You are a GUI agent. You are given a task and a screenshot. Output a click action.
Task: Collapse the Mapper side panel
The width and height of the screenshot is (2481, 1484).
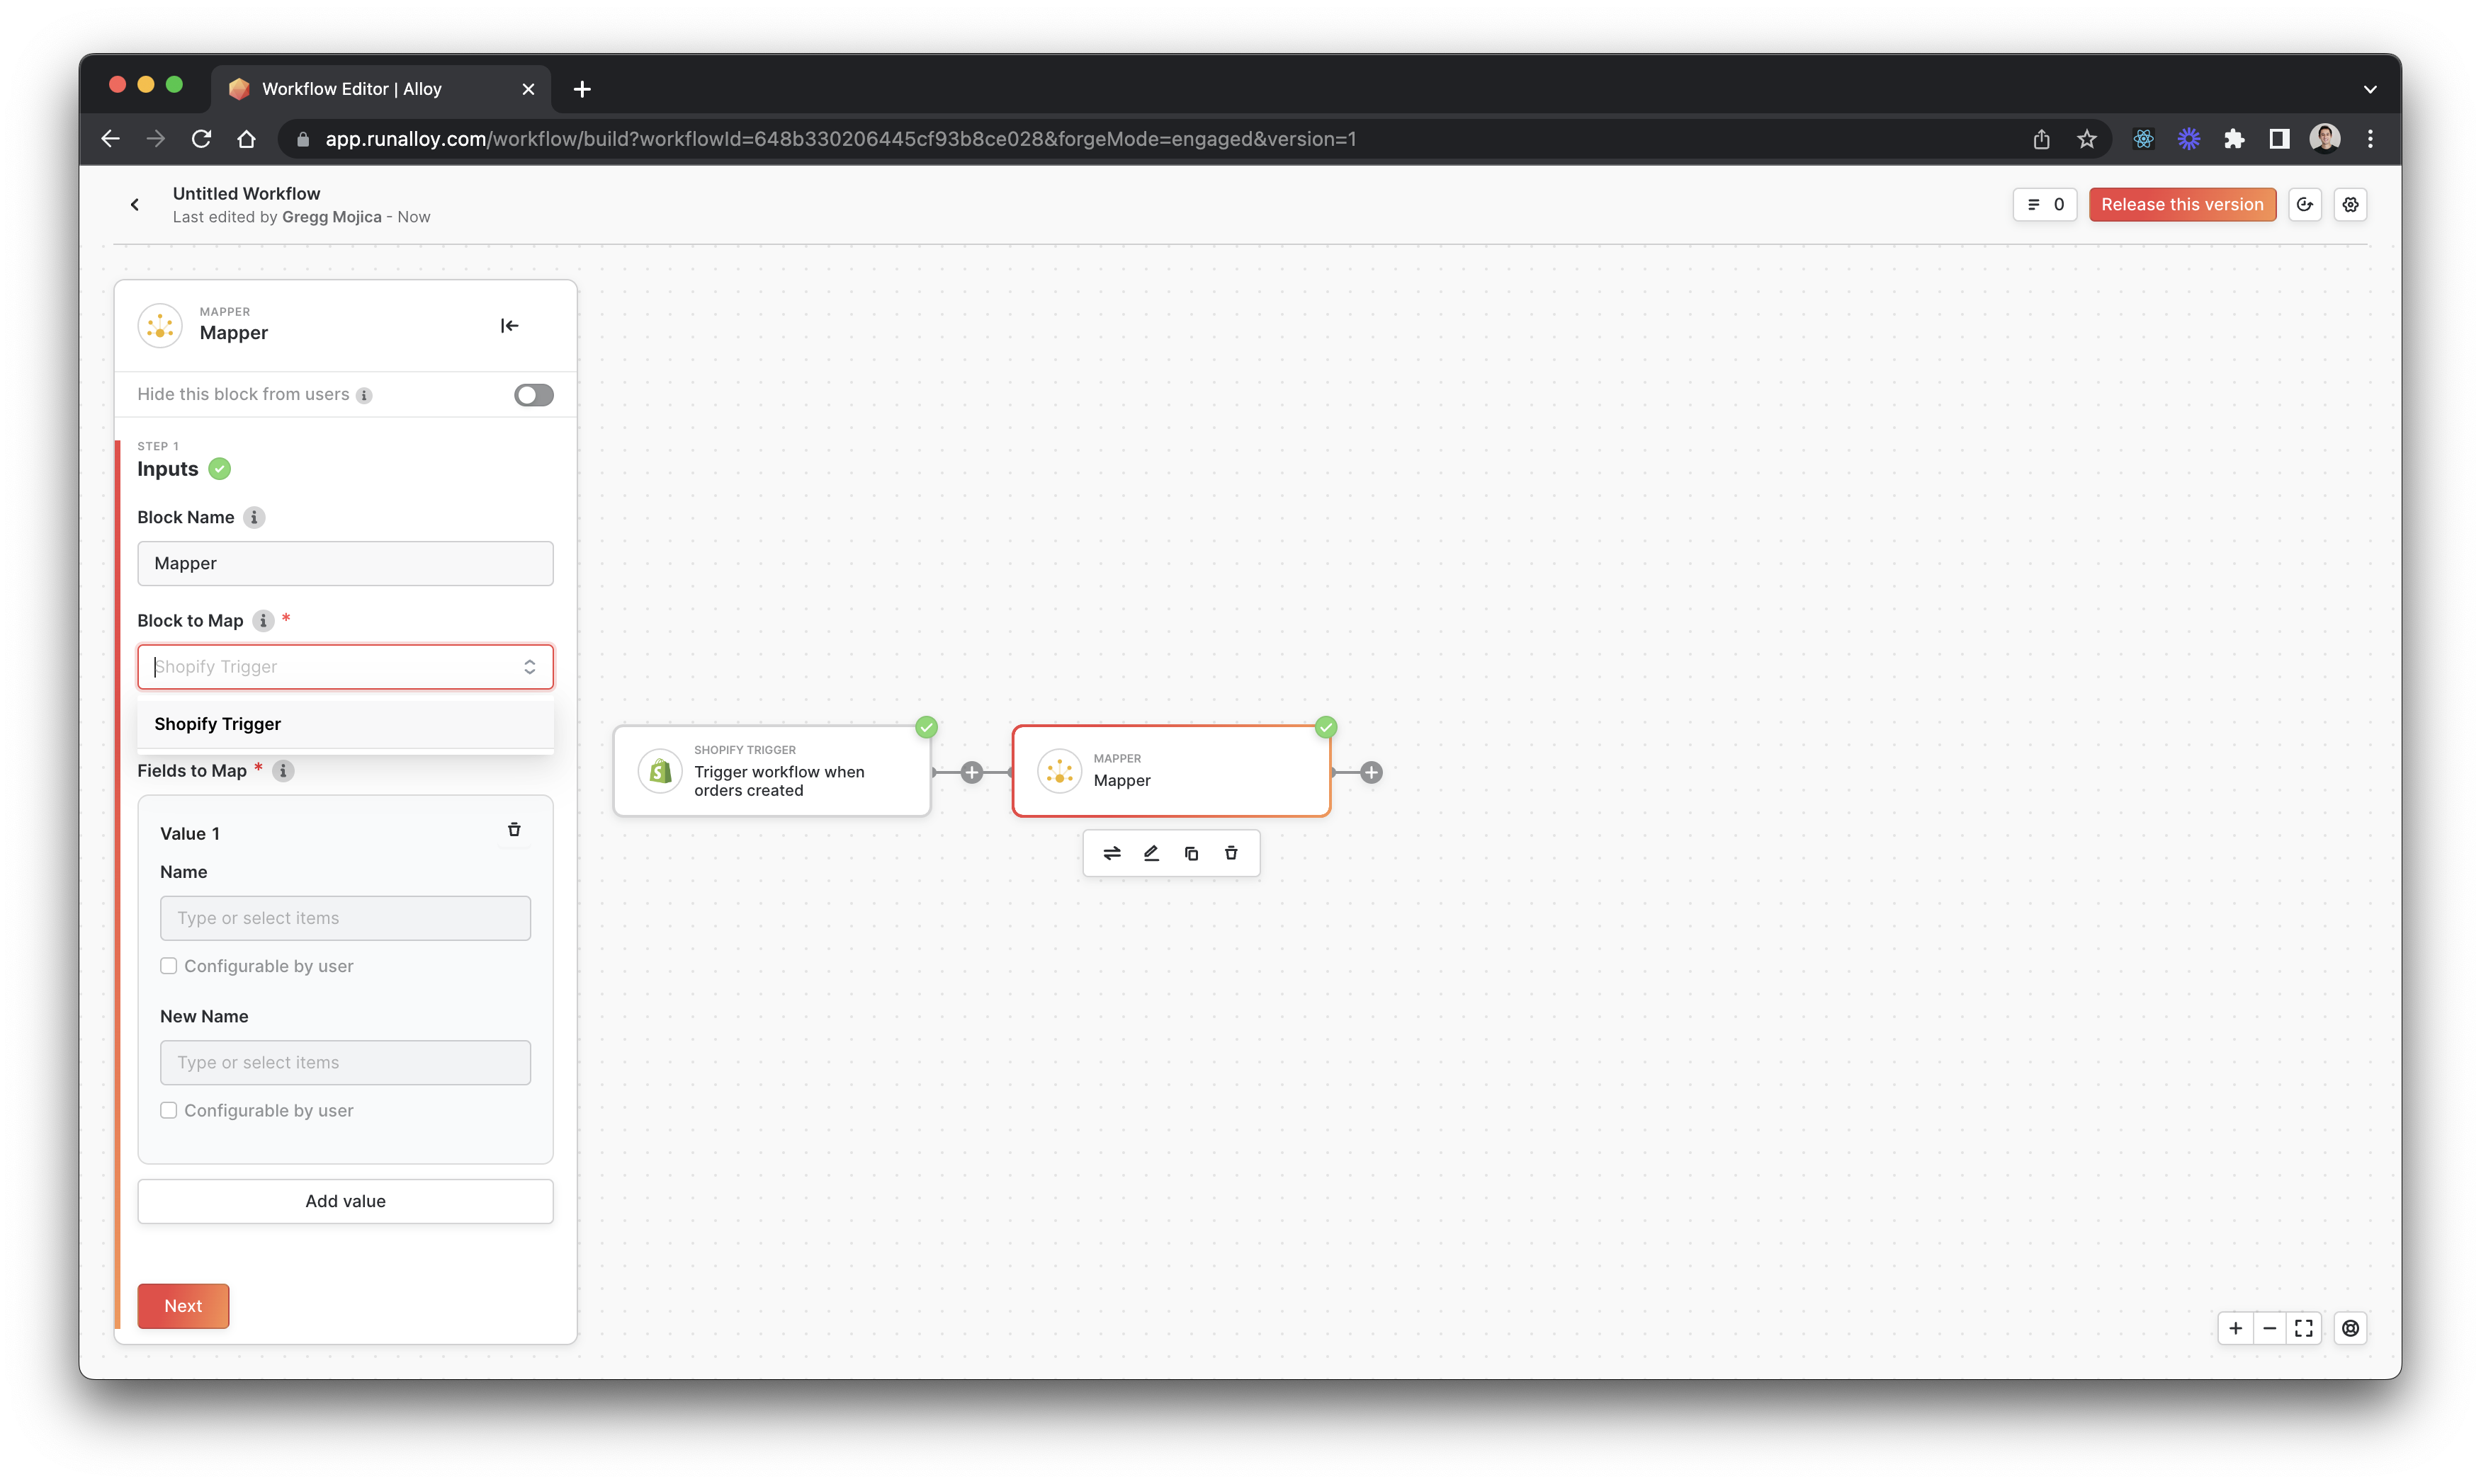pyautogui.click(x=509, y=326)
